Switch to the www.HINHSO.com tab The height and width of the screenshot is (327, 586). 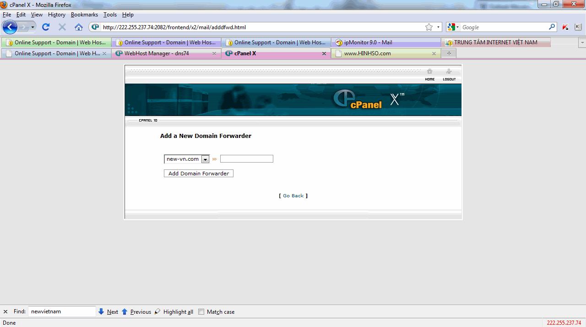point(386,53)
